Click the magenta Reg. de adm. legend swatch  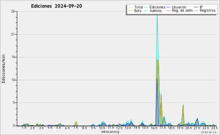click(x=168, y=11)
